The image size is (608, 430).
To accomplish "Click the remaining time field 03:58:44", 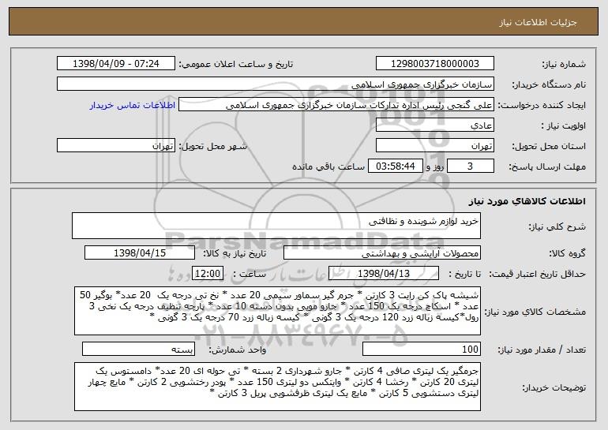I will click(x=395, y=166).
